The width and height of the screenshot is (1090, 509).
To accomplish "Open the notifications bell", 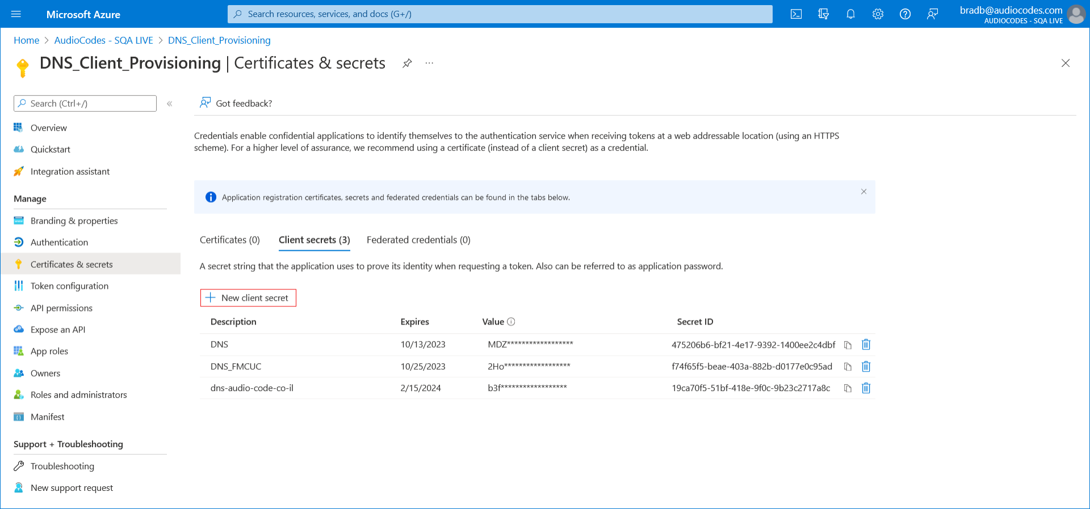I will click(x=850, y=14).
